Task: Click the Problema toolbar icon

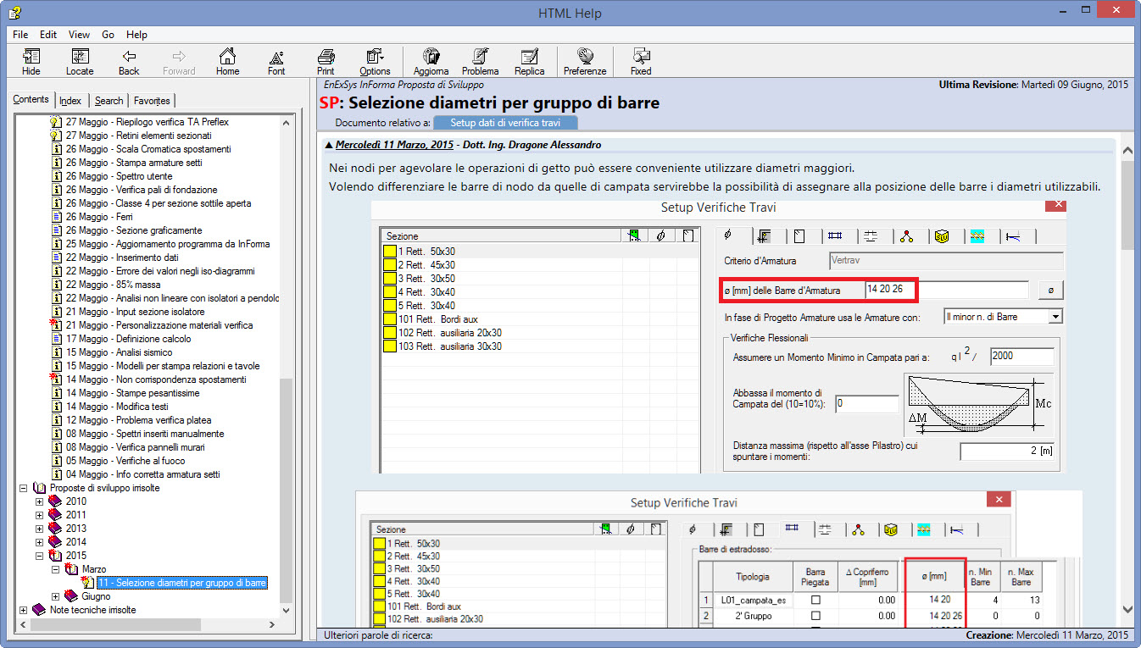Action: click(x=481, y=62)
